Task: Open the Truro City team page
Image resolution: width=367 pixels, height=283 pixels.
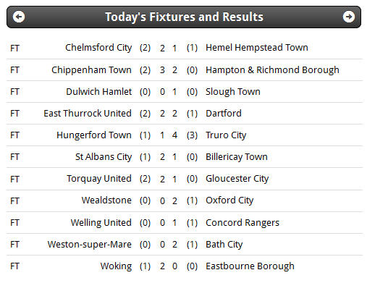Action: (226, 135)
